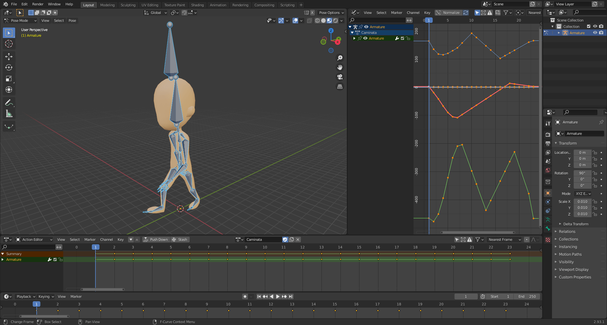Jump to the end frame playback button
The height and width of the screenshot is (325, 607).
pyautogui.click(x=291, y=297)
